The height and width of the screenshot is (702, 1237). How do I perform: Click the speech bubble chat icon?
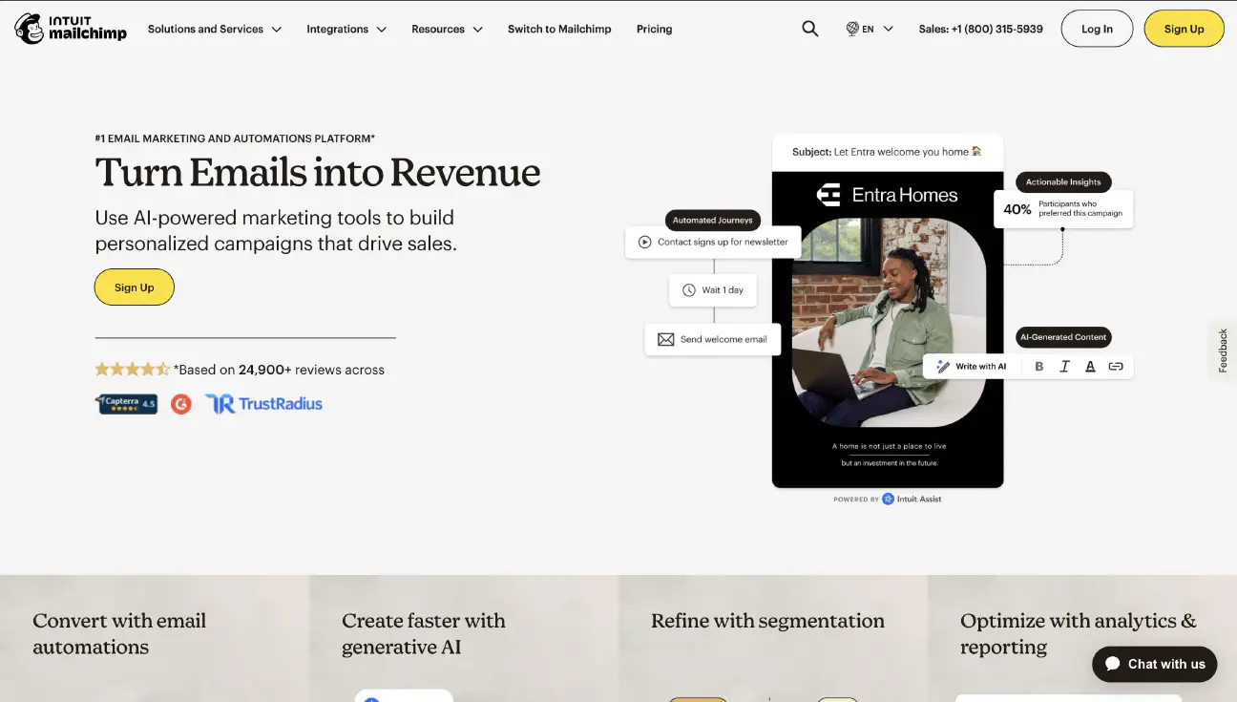[1112, 664]
